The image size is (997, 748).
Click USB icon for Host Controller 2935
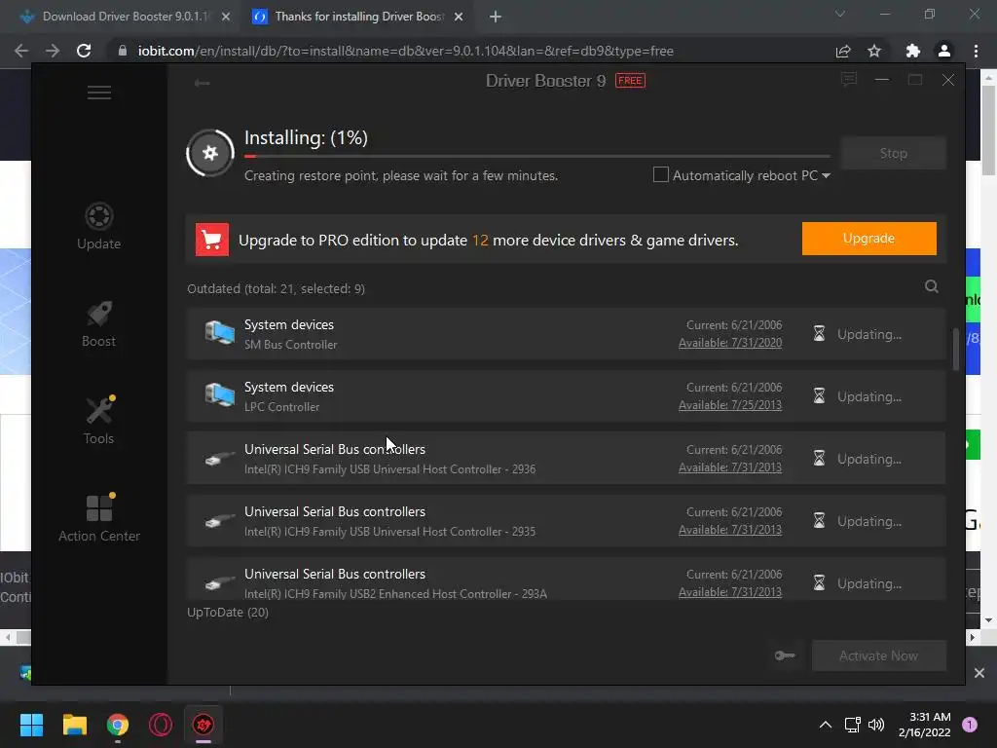point(220,521)
